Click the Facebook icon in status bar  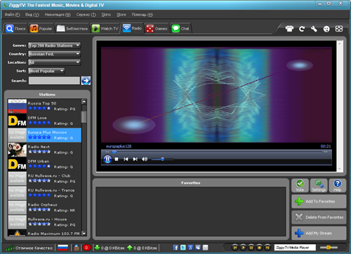175,248
